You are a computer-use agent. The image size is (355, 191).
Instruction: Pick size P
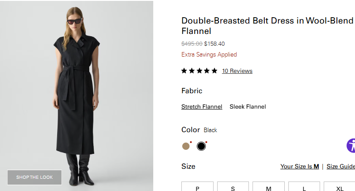coord(197,187)
